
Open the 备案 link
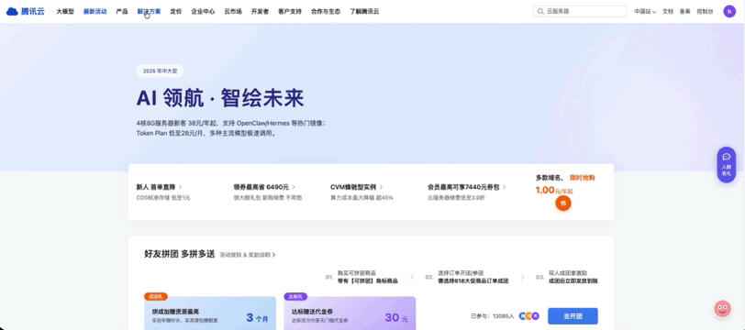point(684,11)
